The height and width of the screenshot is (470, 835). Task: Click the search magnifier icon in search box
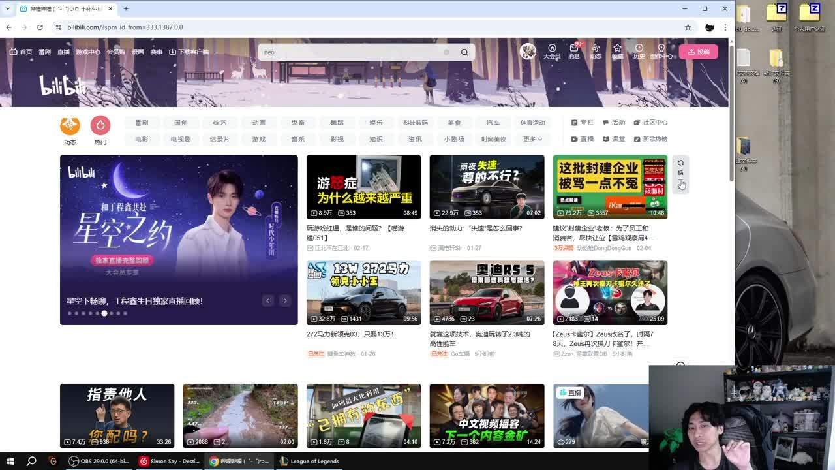point(464,52)
